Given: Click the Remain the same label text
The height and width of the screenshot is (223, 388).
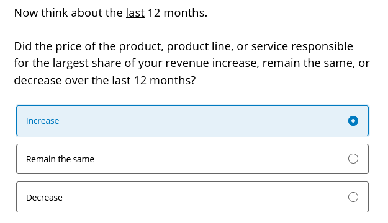Looking at the screenshot, I should coord(60,159).
